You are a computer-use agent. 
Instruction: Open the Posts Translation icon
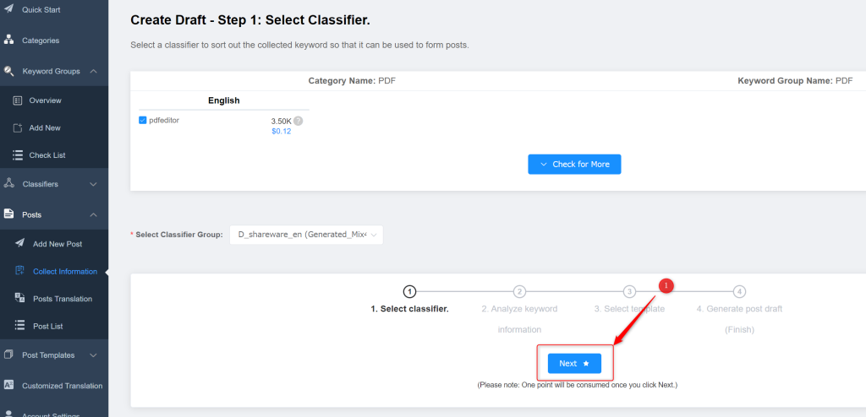(x=20, y=299)
